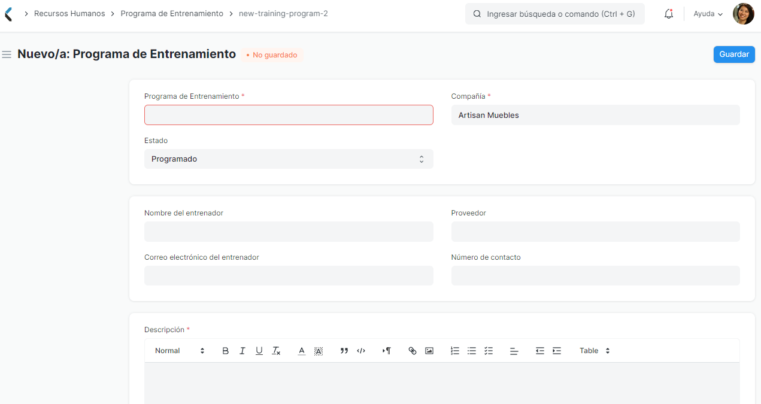
Task: Open the Table dropdown in editor
Action: click(x=595, y=351)
